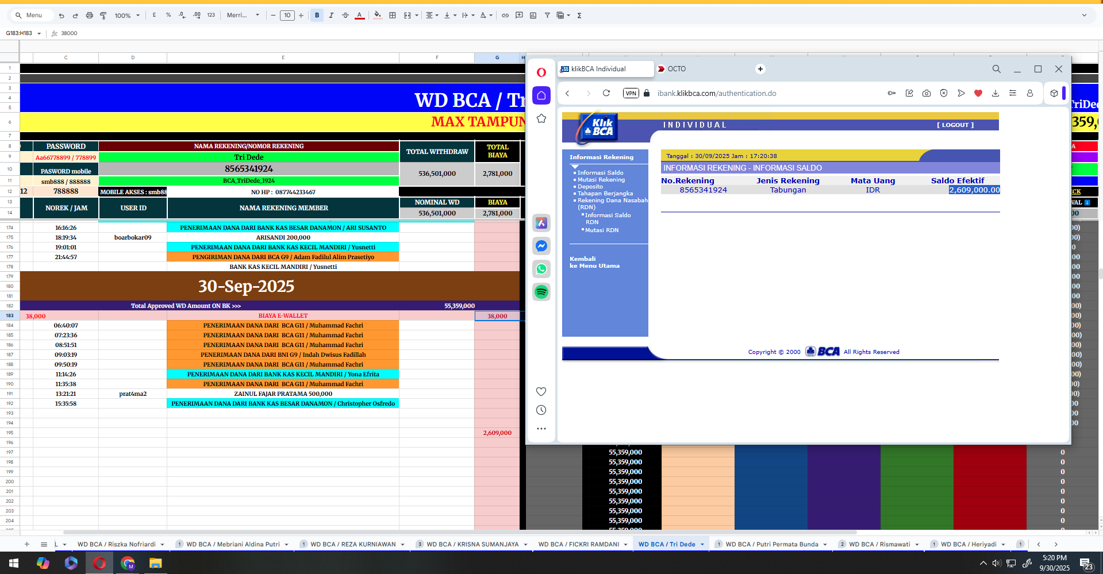Click the Opera address bar URL
This screenshot has width=1103, height=574.
pyautogui.click(x=716, y=93)
